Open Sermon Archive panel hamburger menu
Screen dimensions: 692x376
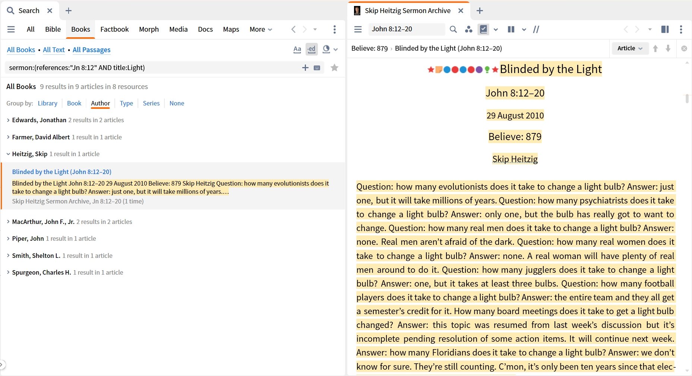[358, 29]
